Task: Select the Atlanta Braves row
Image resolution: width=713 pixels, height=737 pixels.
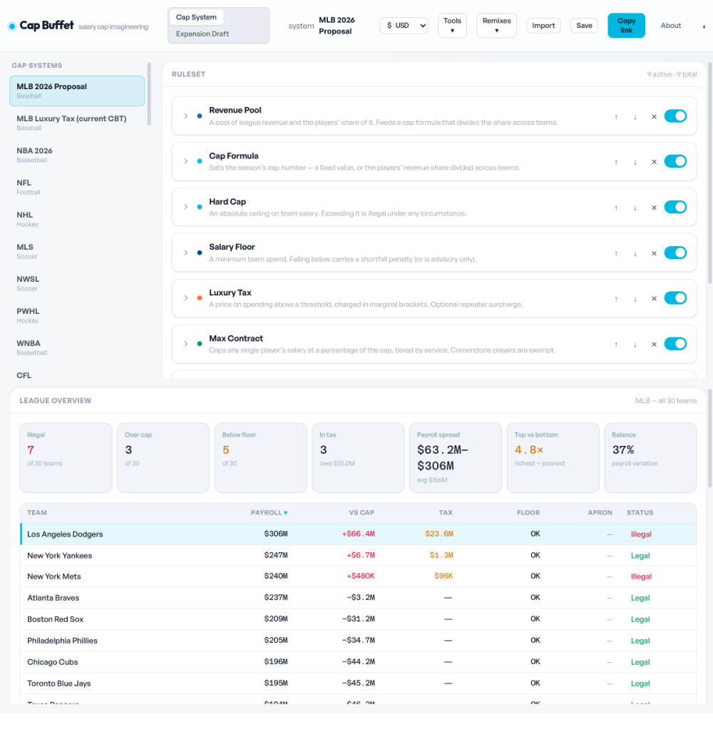Action: (359, 598)
